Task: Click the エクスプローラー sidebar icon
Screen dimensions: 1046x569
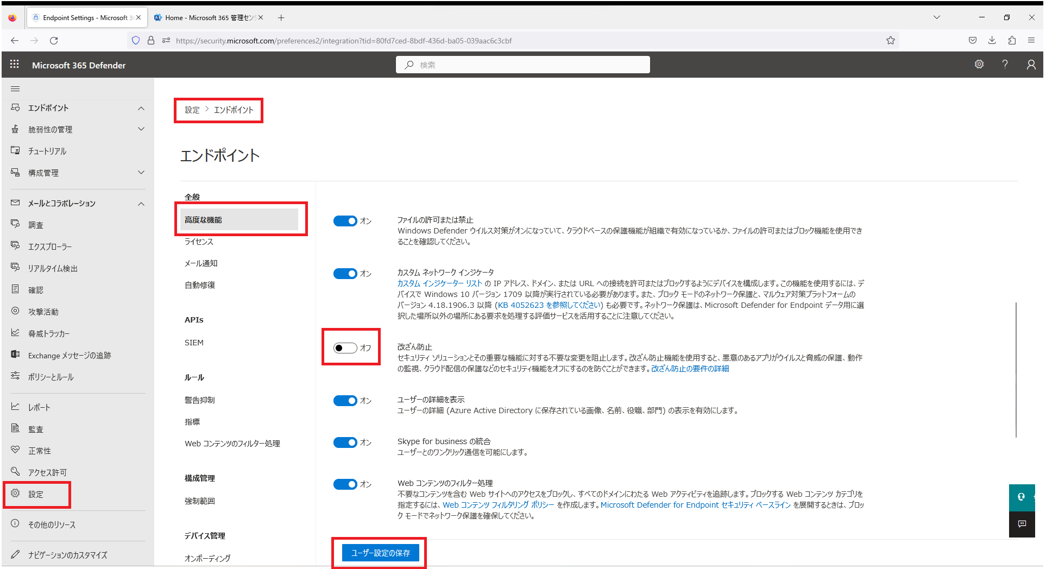Action: 15,245
